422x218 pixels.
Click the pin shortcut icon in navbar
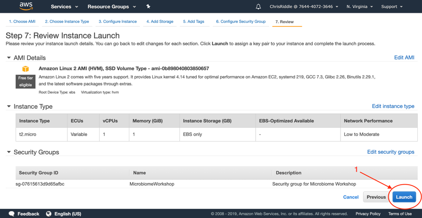[x=148, y=6]
